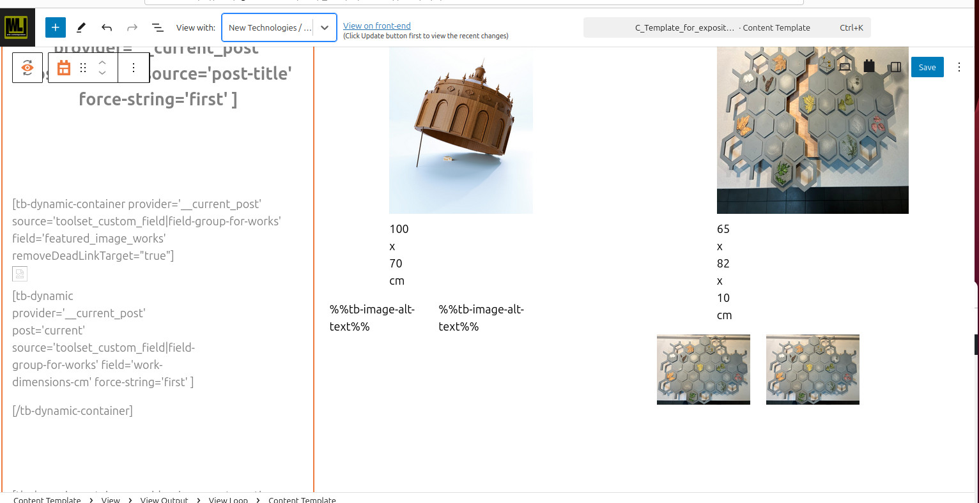This screenshot has width=979, height=503.
Task: Move block up with the up chevron
Action: [102, 63]
